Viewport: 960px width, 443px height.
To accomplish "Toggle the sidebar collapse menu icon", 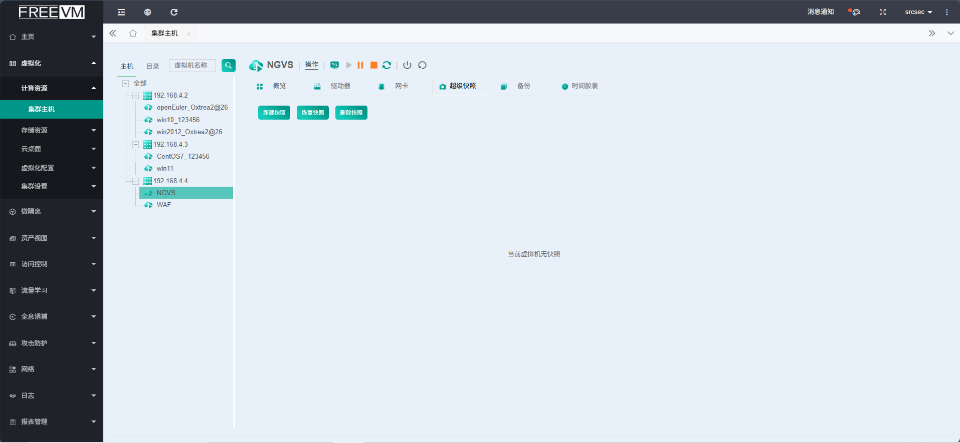I will point(121,12).
